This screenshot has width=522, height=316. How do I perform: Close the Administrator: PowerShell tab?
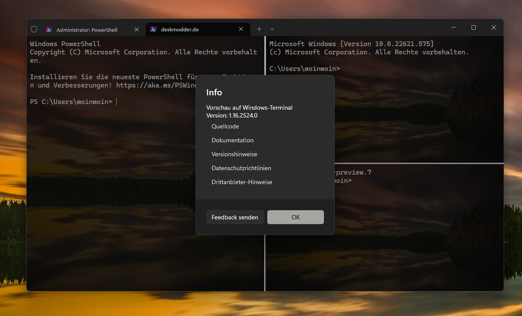(x=137, y=30)
